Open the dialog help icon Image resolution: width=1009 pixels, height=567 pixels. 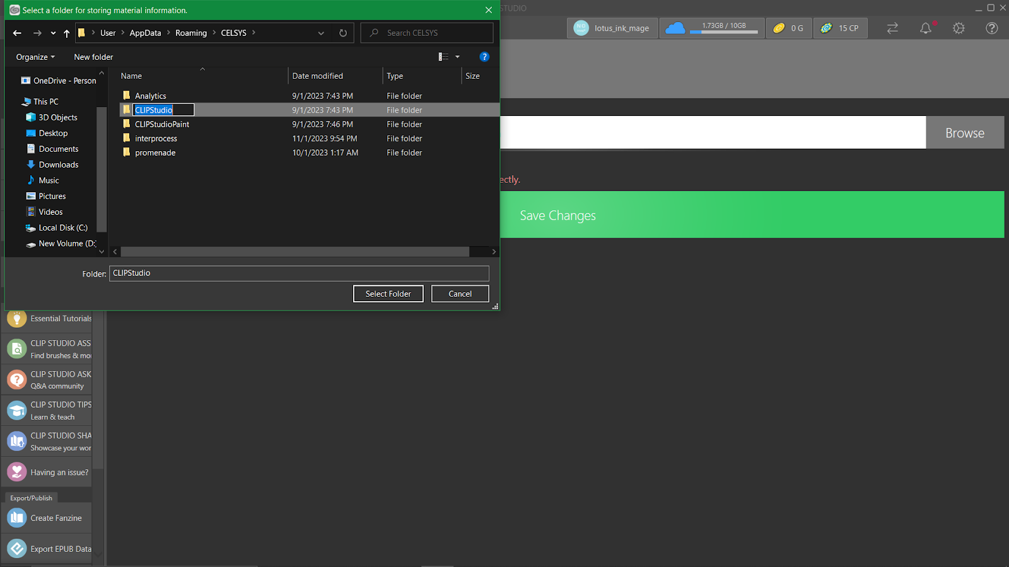tap(484, 57)
